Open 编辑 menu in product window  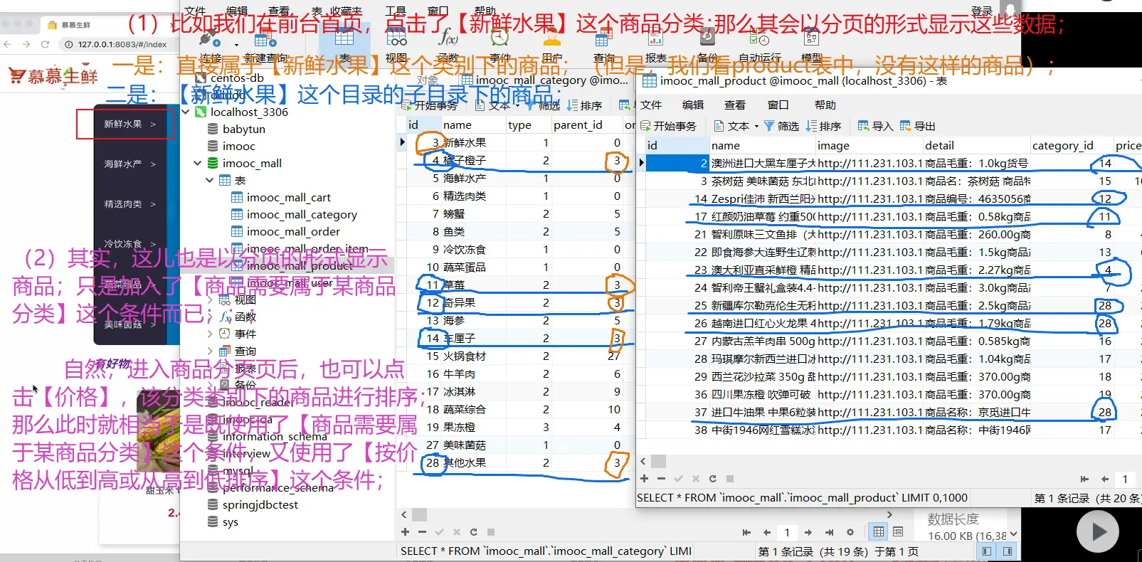(x=693, y=105)
